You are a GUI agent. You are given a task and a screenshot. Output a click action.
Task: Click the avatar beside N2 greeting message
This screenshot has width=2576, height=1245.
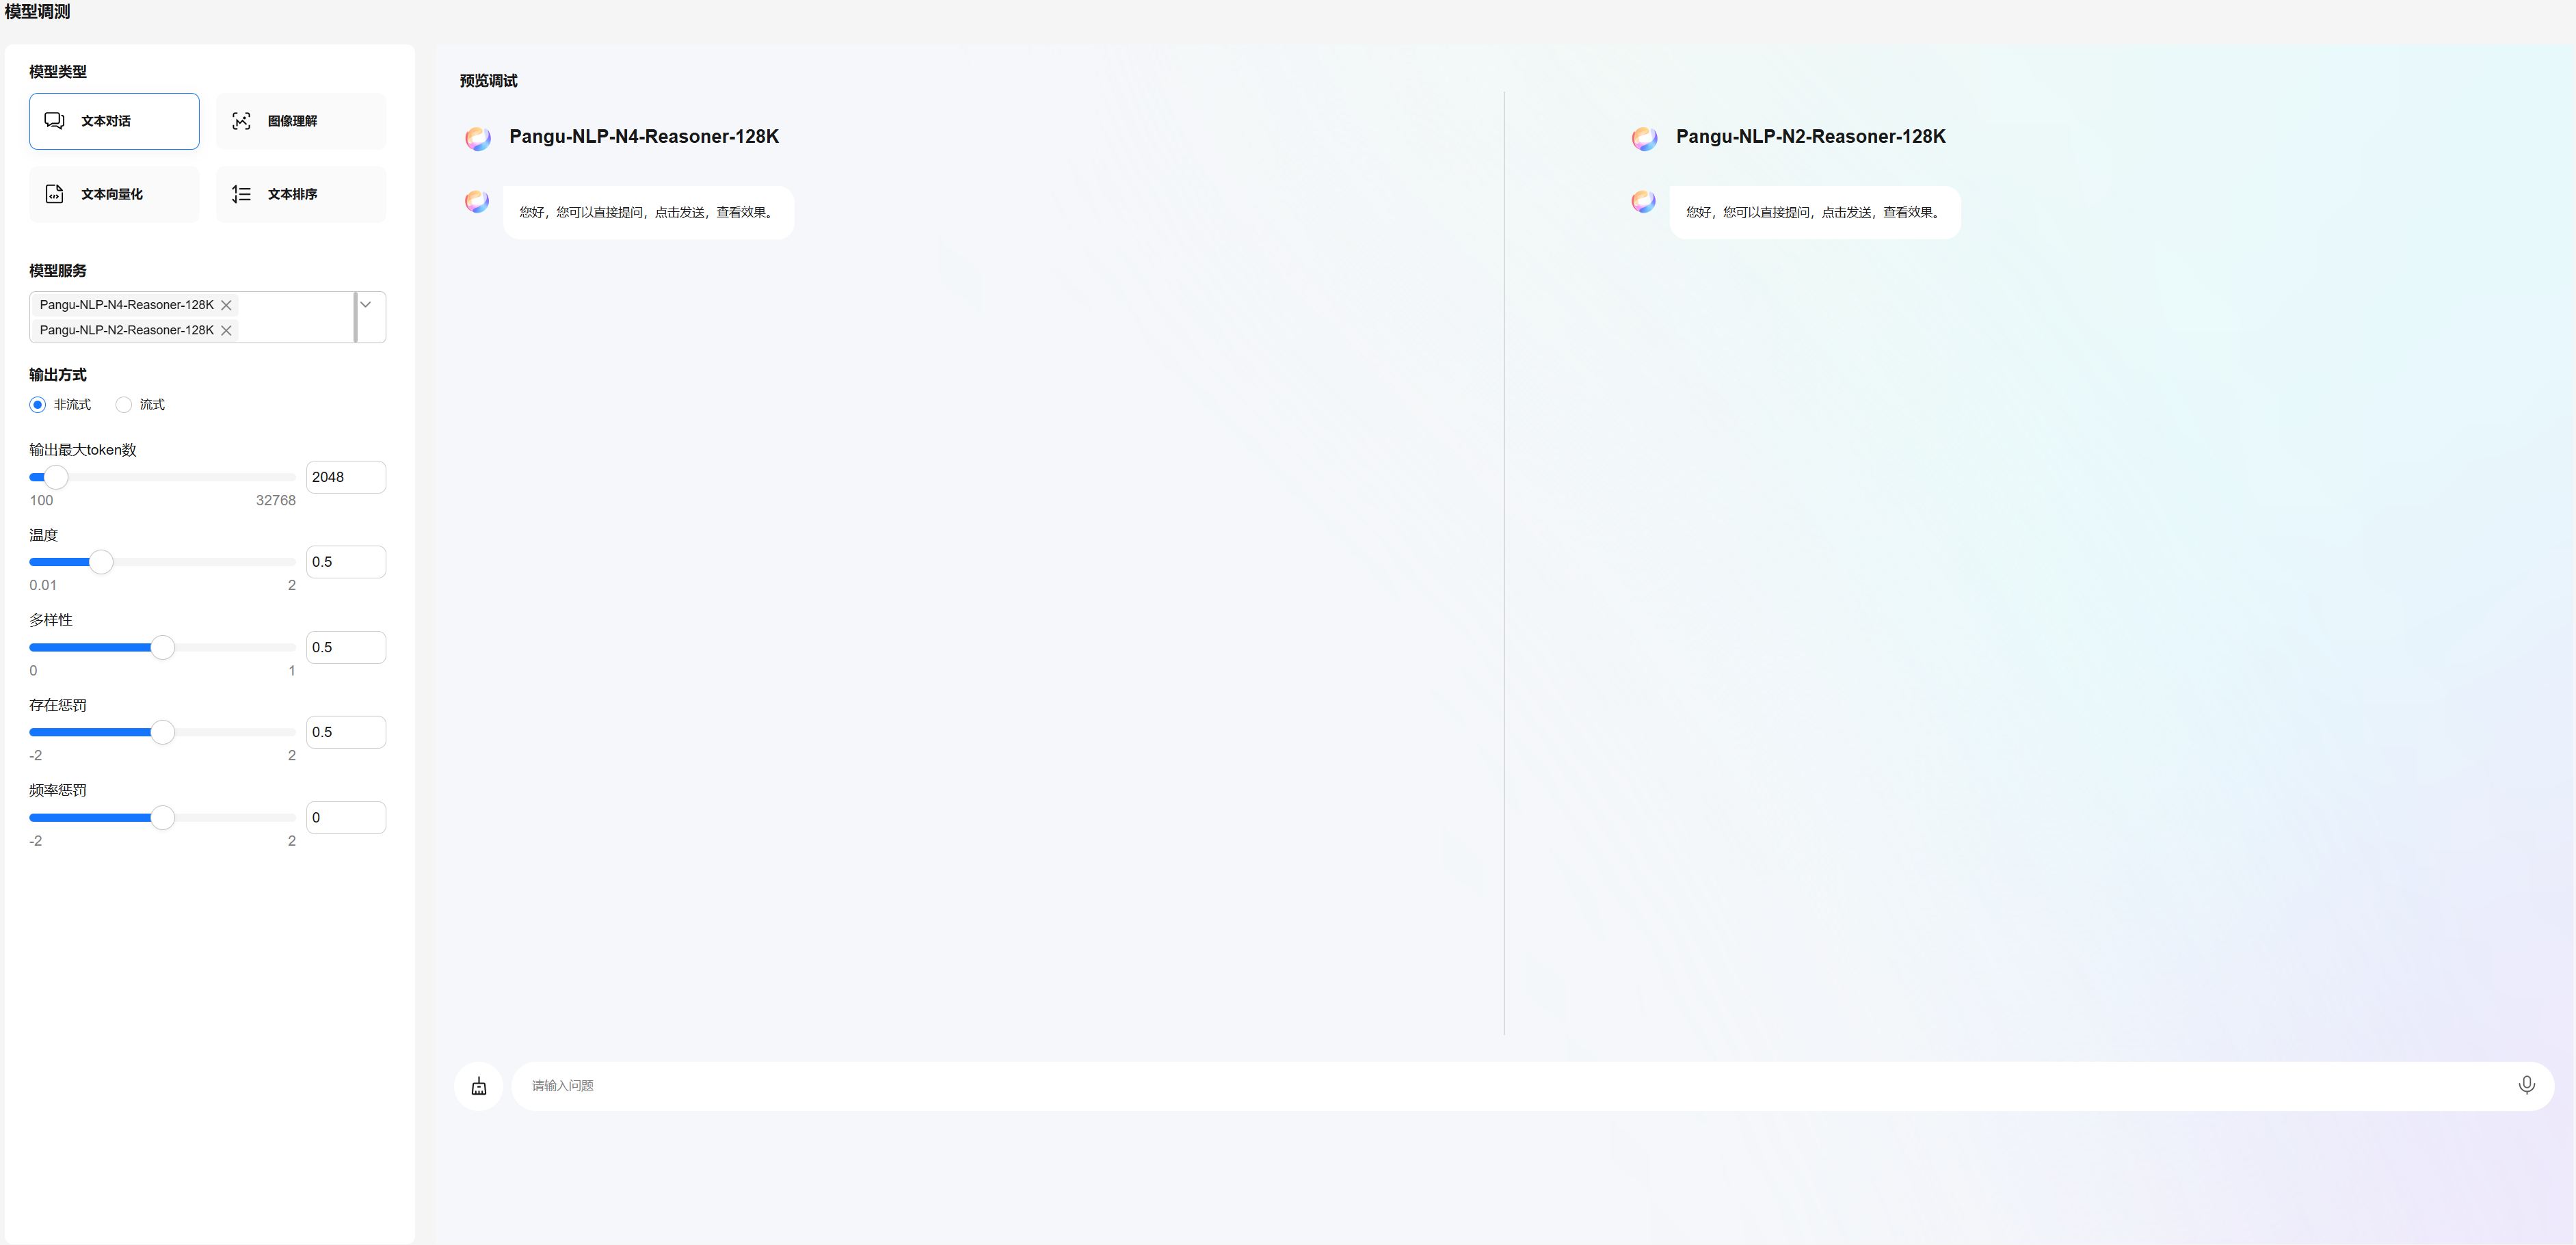pos(1644,201)
